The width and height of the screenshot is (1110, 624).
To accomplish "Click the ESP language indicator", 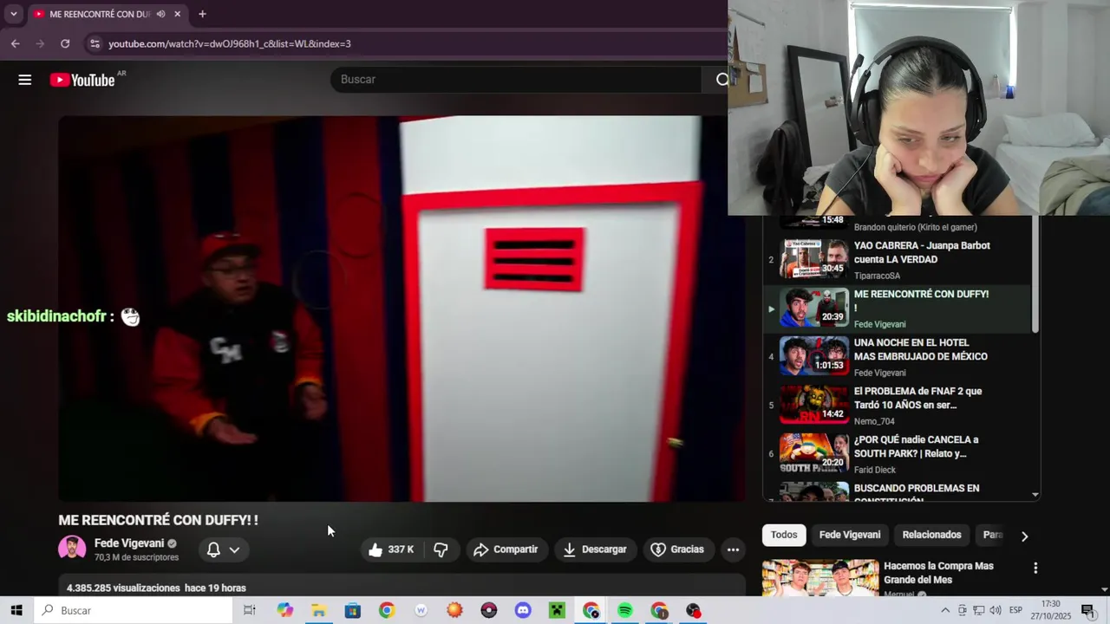I will pyautogui.click(x=1015, y=610).
